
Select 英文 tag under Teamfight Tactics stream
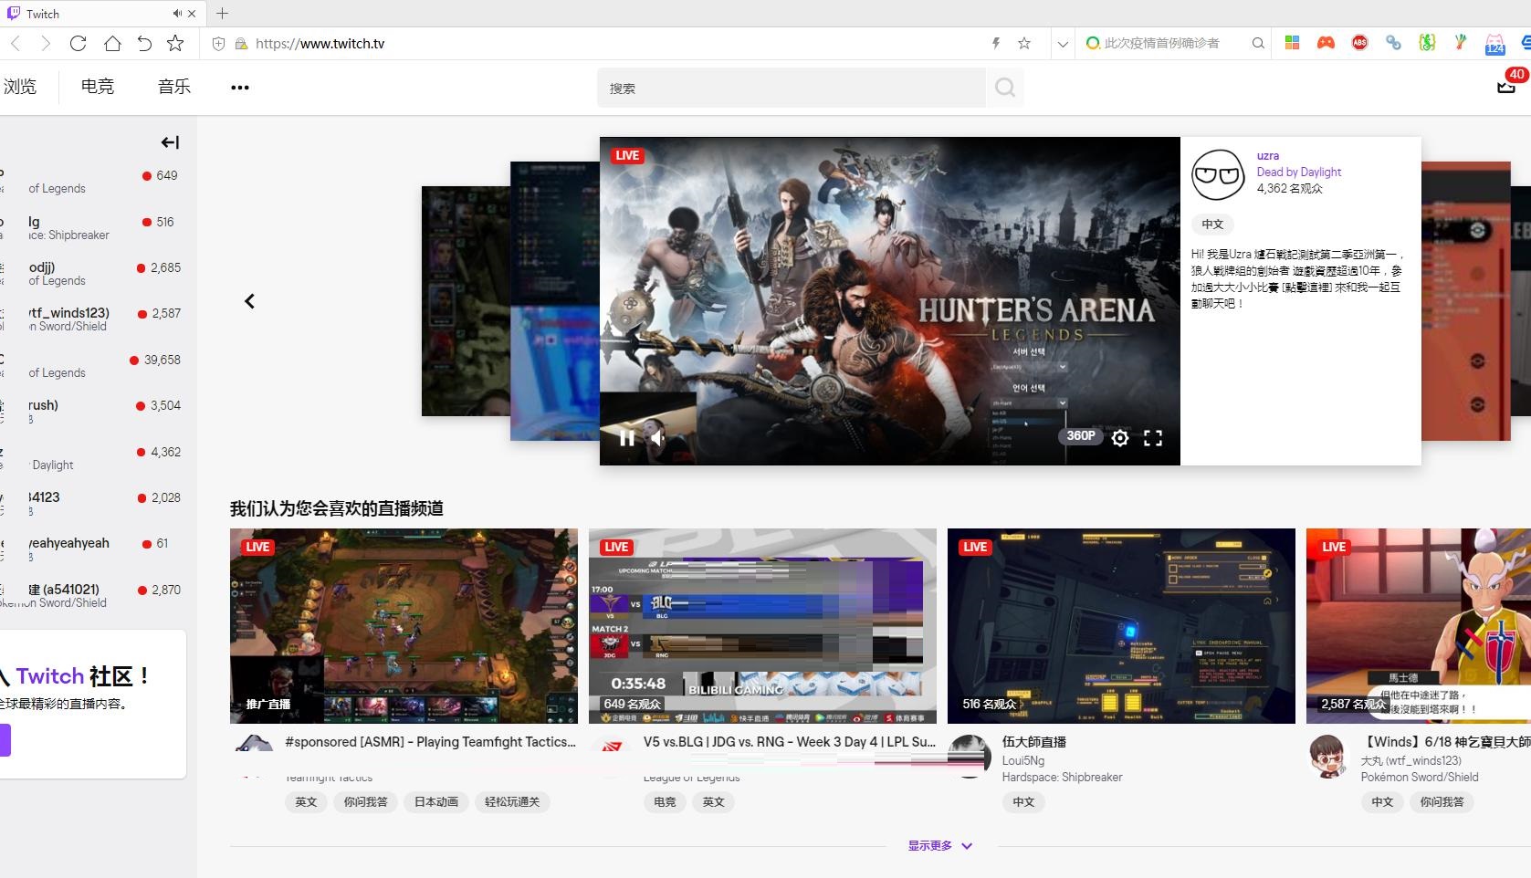[x=306, y=802]
